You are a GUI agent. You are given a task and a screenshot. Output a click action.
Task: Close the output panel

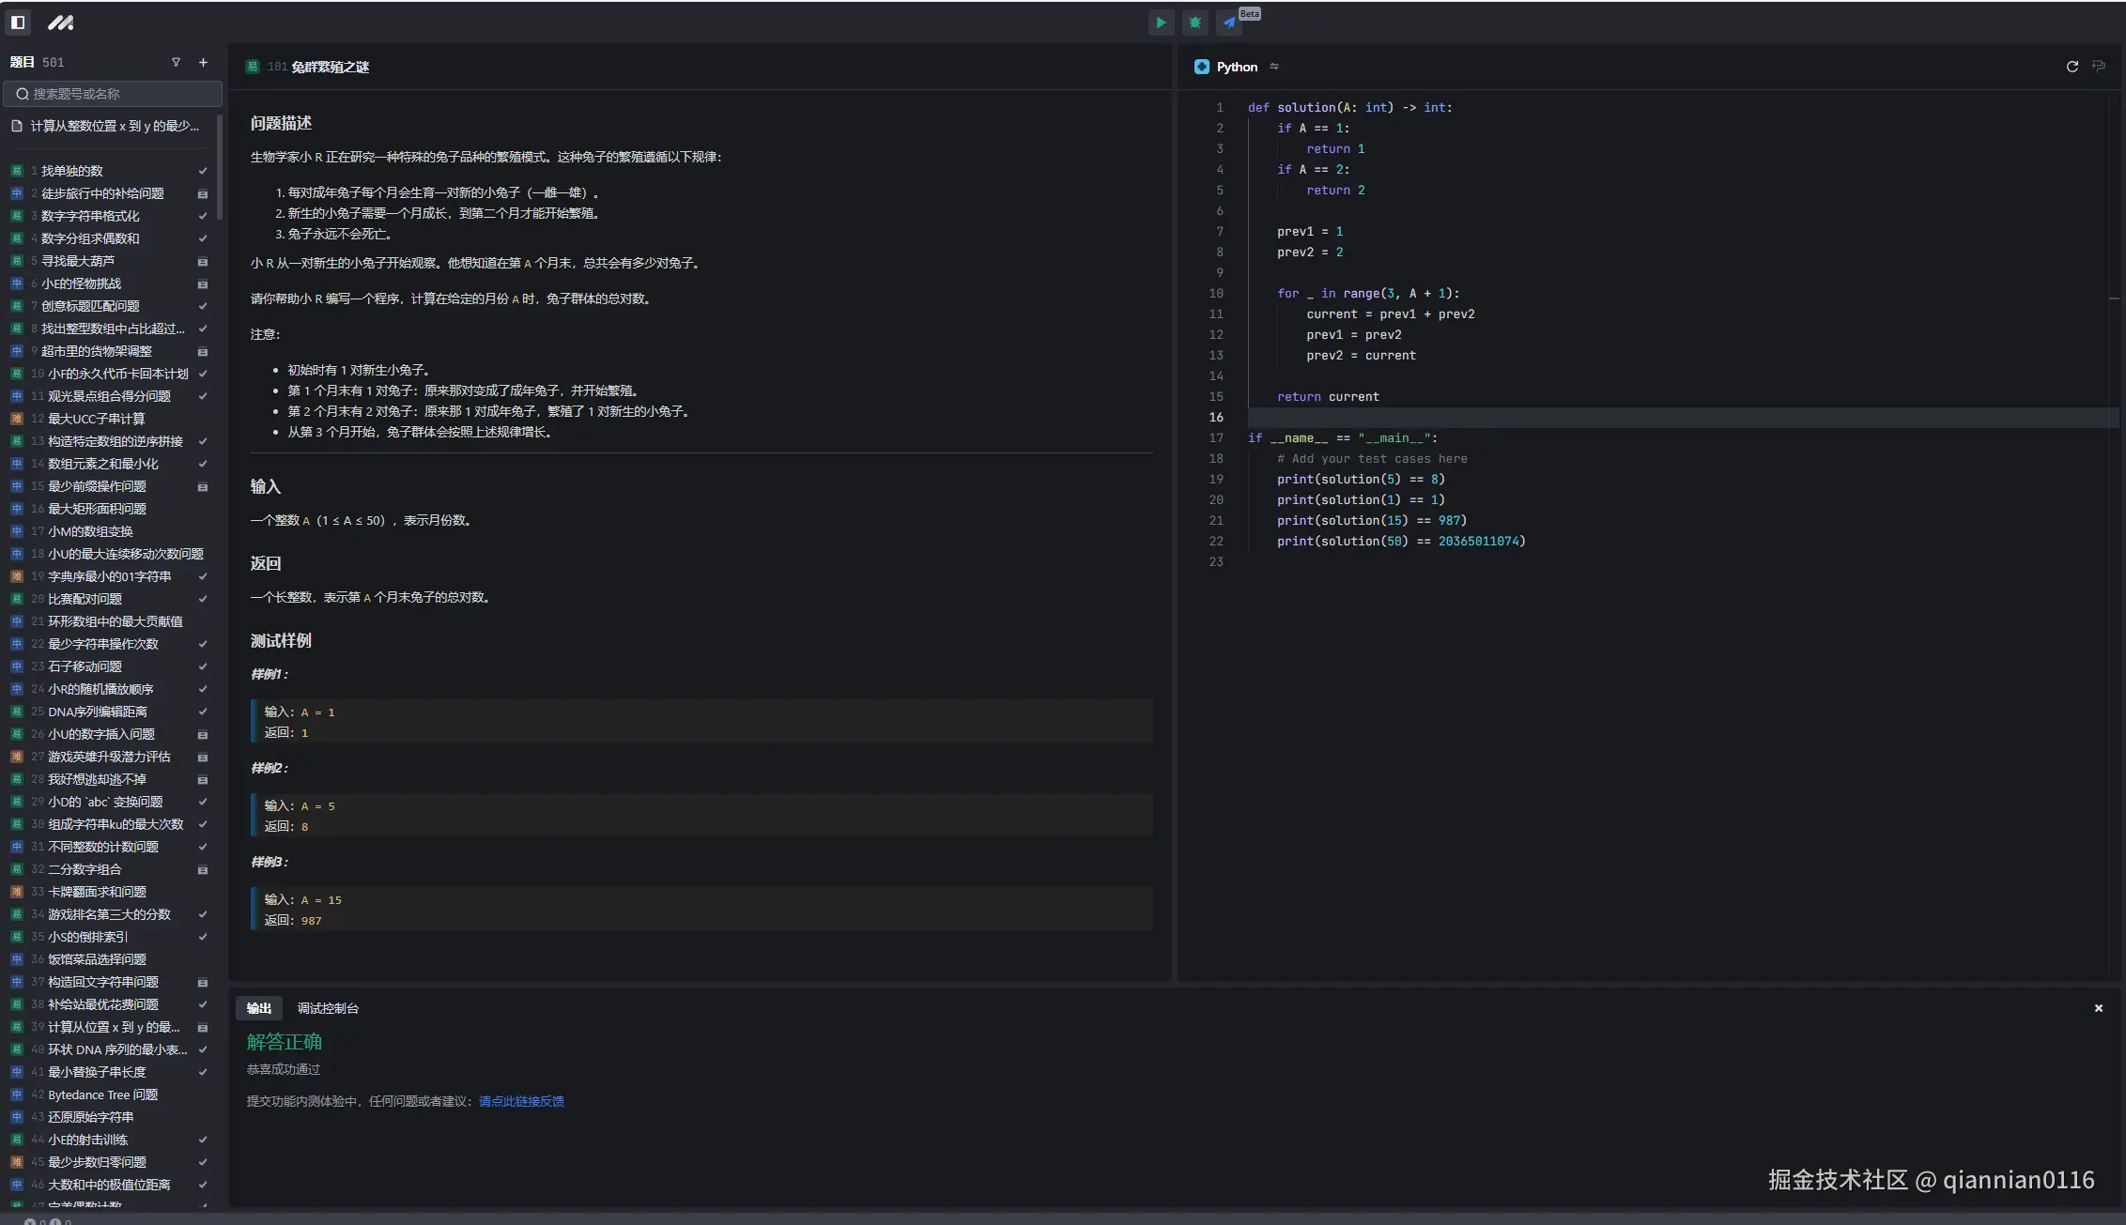[x=2098, y=1008]
